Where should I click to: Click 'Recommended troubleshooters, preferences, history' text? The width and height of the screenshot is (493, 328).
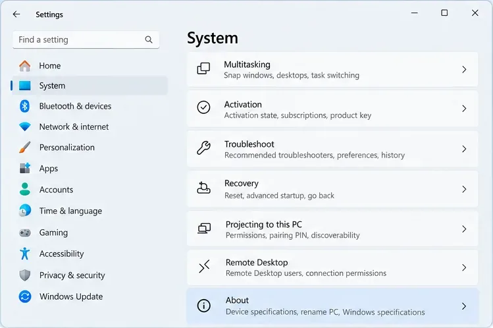tap(315, 155)
